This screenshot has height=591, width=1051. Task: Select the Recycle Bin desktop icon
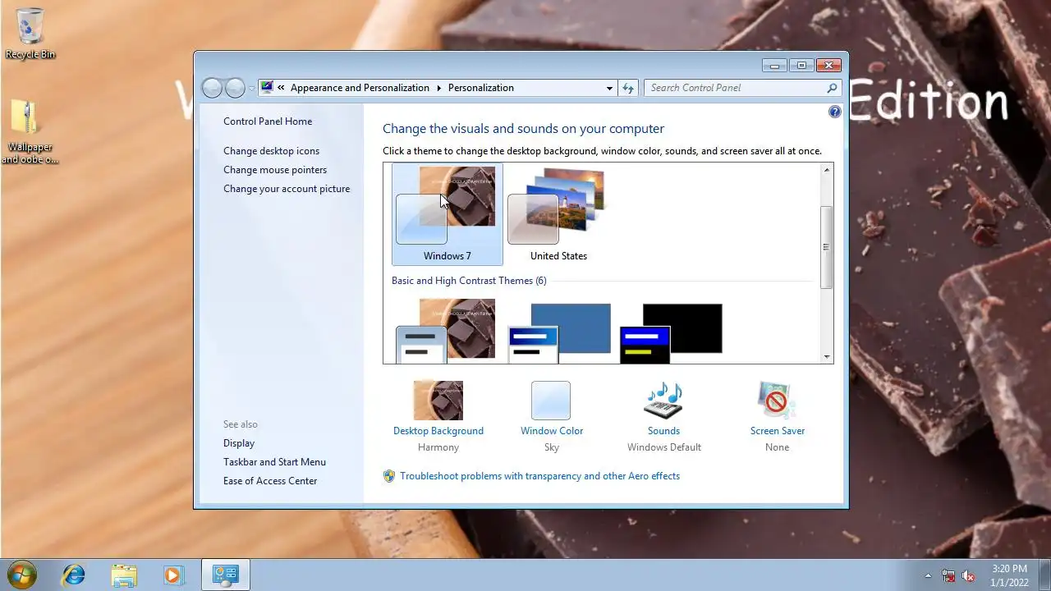(x=30, y=34)
